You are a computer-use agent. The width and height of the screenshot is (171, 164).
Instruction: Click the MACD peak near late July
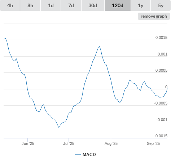click(100, 46)
